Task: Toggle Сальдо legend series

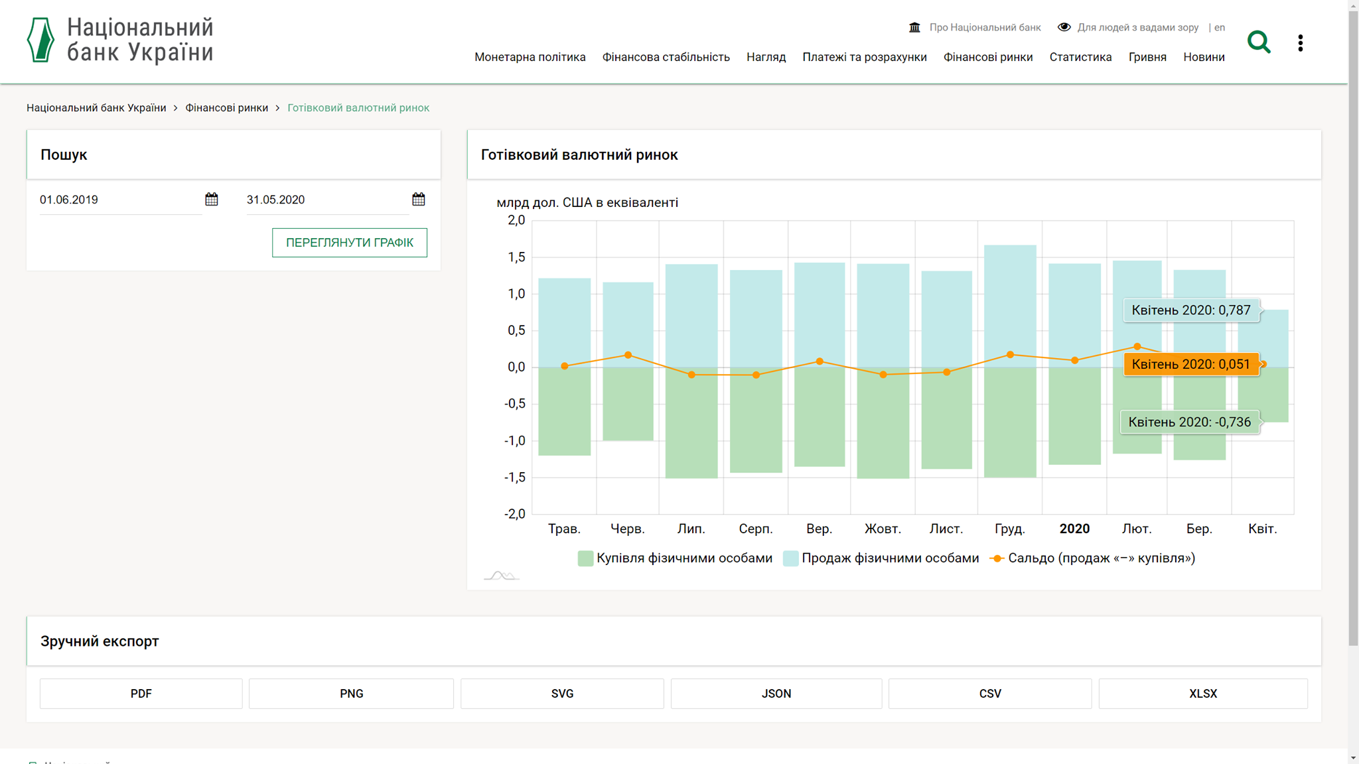Action: (1092, 558)
